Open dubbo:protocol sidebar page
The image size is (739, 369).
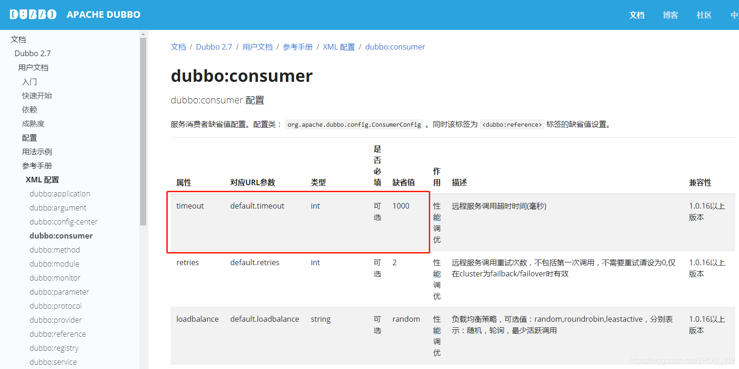pos(56,306)
